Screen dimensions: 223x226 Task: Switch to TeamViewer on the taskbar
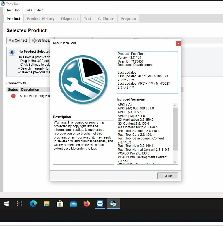100,203
